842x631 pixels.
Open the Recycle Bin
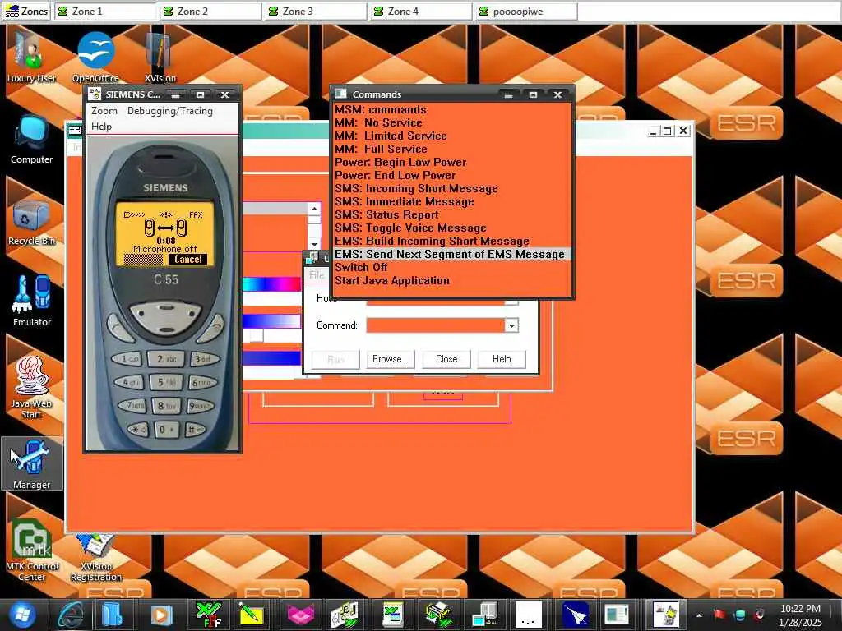31,222
